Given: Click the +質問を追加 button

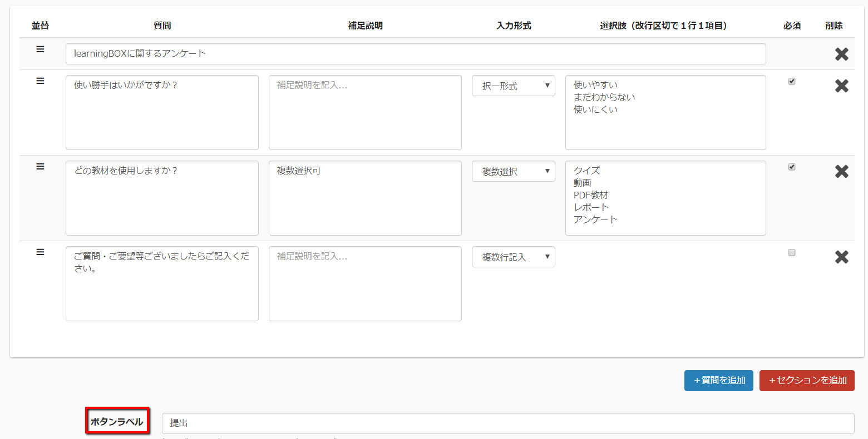Looking at the screenshot, I should pos(719,381).
